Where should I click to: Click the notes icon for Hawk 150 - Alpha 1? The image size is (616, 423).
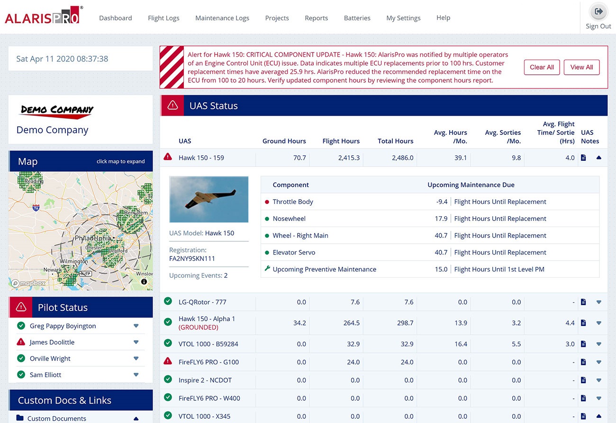coord(583,323)
